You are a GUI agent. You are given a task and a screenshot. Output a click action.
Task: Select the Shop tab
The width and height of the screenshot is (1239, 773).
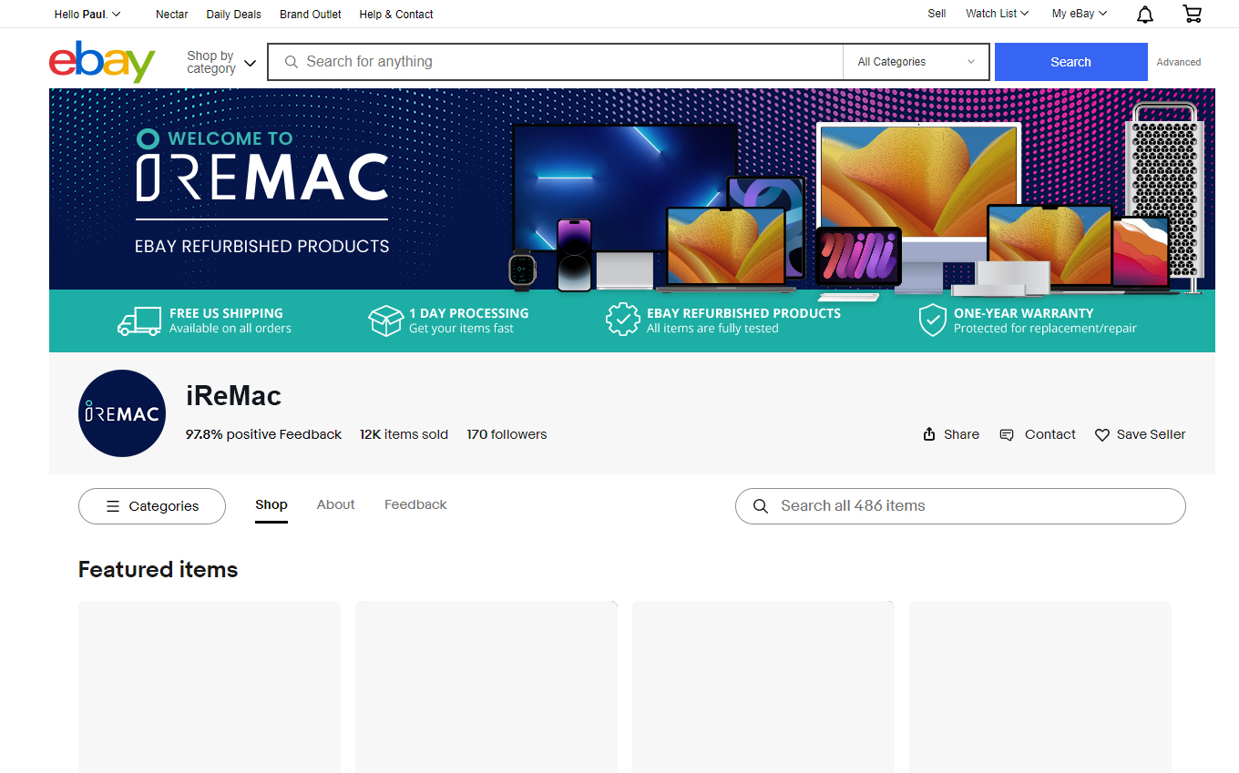(271, 504)
